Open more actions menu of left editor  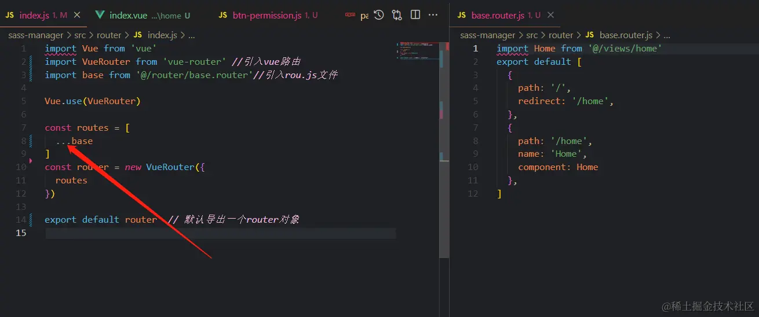click(433, 16)
